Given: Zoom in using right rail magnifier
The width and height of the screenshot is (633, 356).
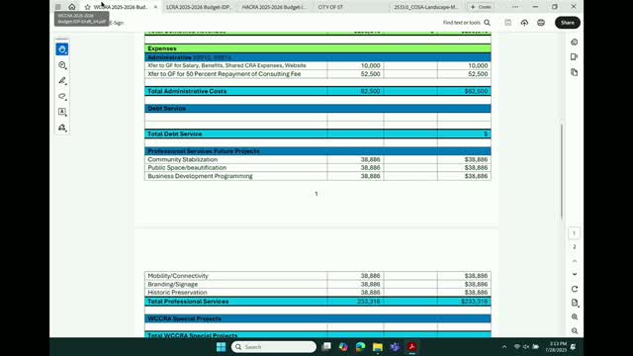Looking at the screenshot, I should click(x=575, y=316).
